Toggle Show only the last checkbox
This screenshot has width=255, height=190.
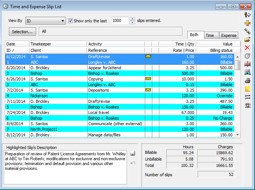[x=70, y=21]
